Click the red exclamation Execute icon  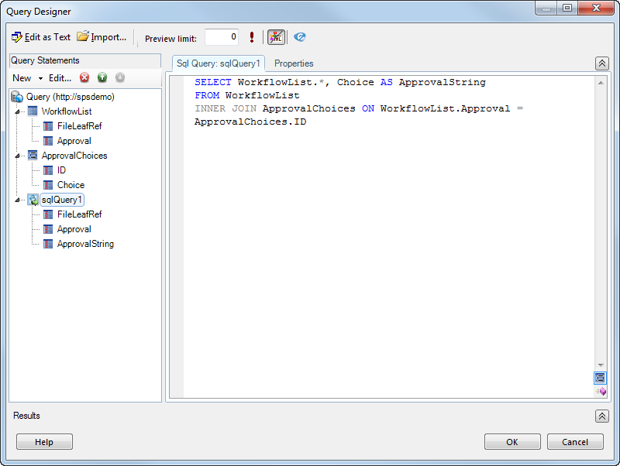252,37
